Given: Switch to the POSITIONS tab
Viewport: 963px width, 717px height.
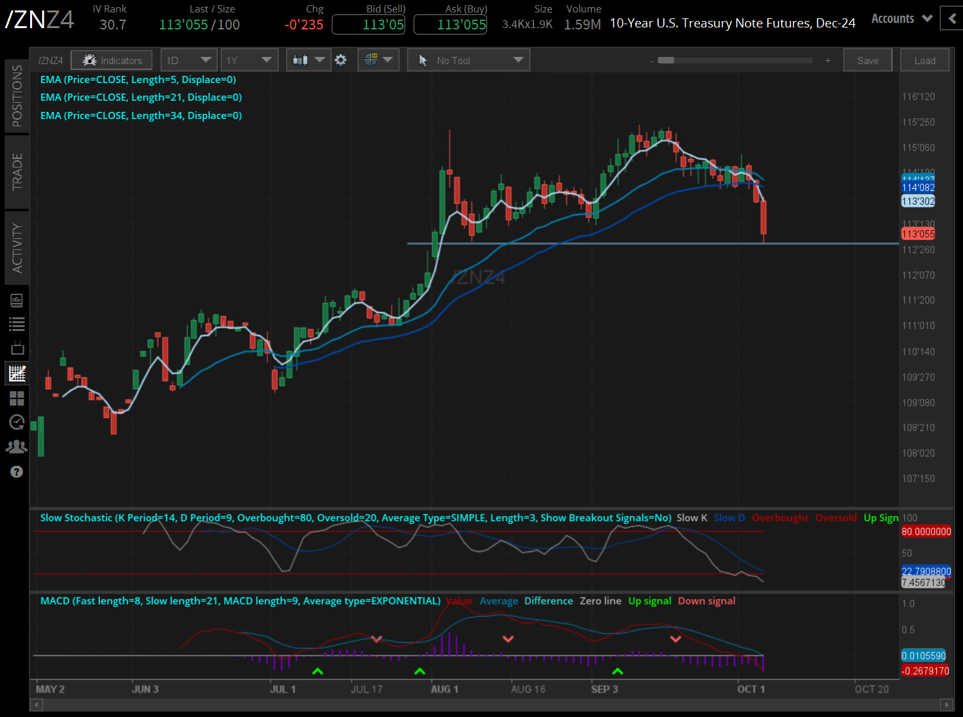Looking at the screenshot, I should [x=17, y=95].
